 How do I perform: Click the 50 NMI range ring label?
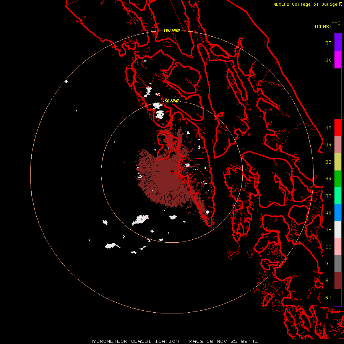[172, 101]
